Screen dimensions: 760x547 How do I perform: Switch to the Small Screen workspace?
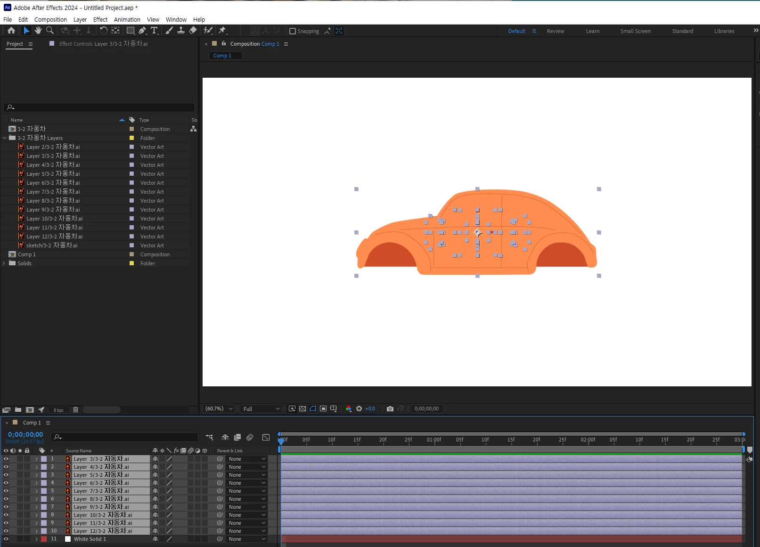[635, 31]
